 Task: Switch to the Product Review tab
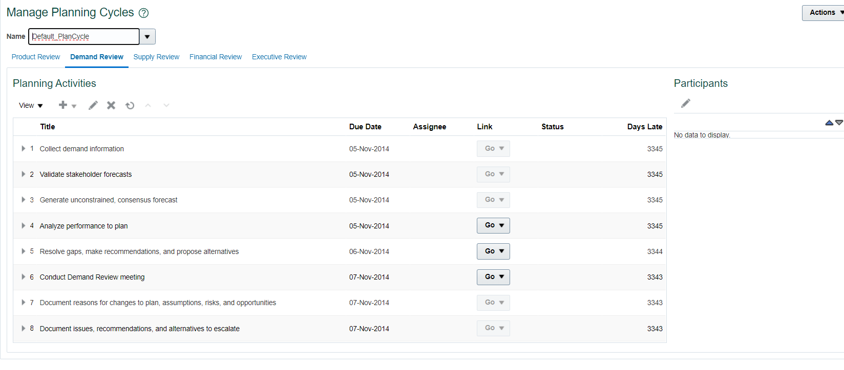click(x=36, y=57)
